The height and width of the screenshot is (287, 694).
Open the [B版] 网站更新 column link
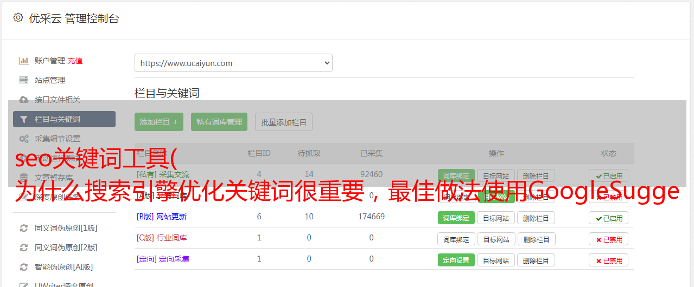click(x=162, y=217)
